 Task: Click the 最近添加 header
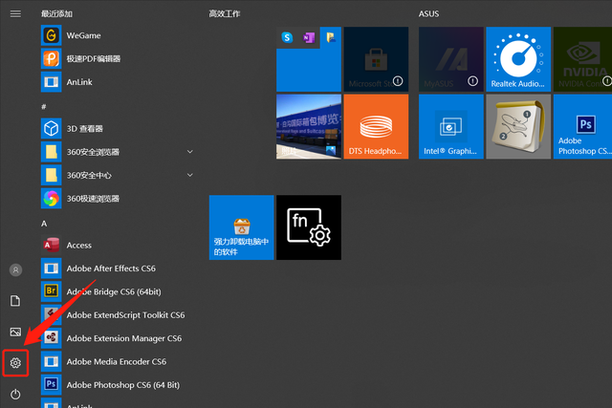coord(56,14)
